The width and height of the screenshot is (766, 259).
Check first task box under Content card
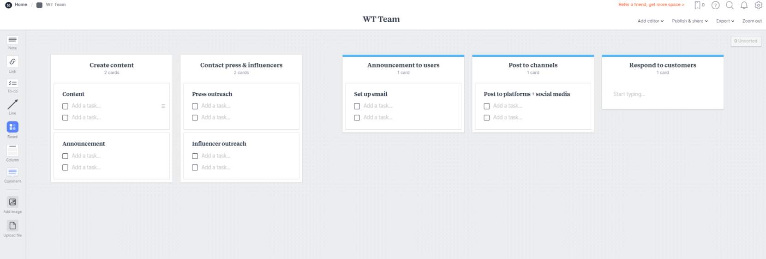tap(66, 106)
